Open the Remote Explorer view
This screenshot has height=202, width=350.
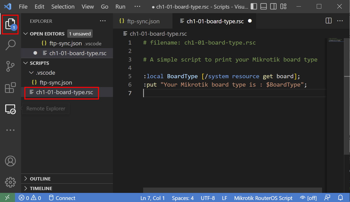[x=10, y=109]
